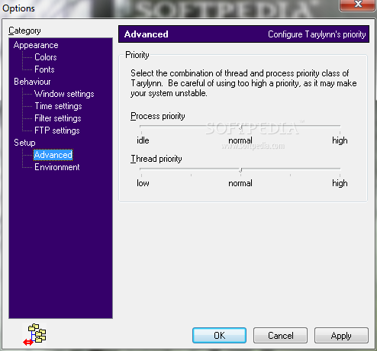Image resolution: width=377 pixels, height=351 pixels.
Task: Select the Setup category
Action: [x=24, y=143]
